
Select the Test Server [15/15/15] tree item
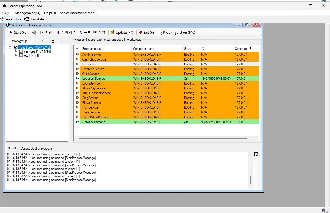tap(34, 48)
